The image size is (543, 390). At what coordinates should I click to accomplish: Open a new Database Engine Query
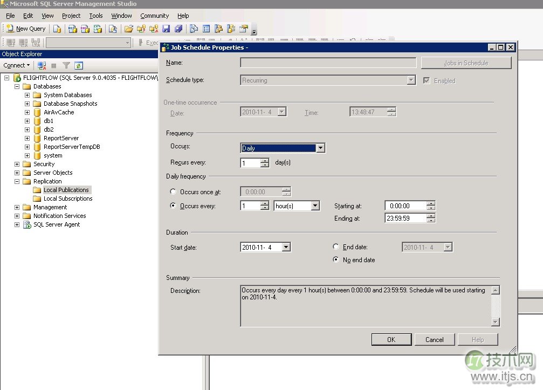[x=57, y=29]
